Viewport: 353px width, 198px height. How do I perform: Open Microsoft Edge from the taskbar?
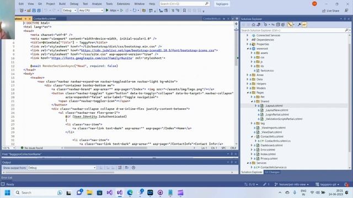coord(130,193)
